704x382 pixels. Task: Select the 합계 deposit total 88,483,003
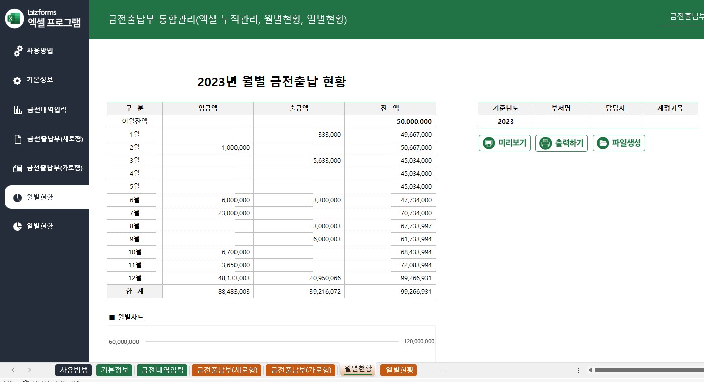click(208, 292)
